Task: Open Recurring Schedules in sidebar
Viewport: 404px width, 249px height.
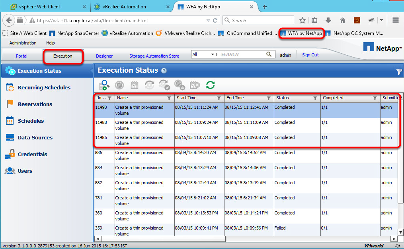Action: (44, 88)
